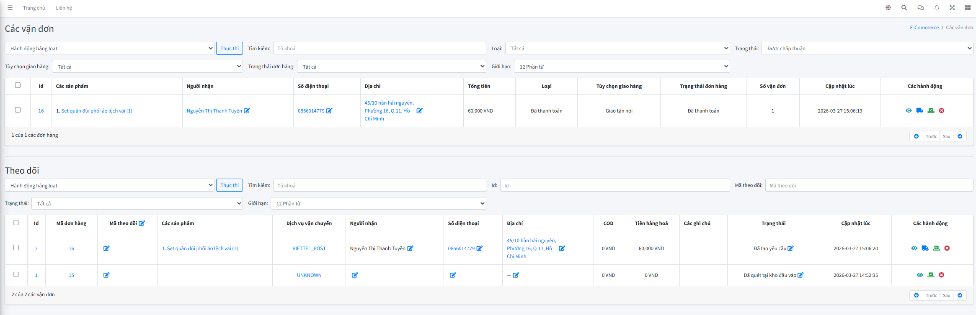Screen dimensions: 976x315
Task: Go to Trang chủ in the top navigation
Action: tap(34, 8)
